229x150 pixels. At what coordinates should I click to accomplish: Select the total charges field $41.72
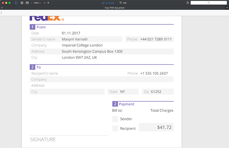[x=156, y=127]
